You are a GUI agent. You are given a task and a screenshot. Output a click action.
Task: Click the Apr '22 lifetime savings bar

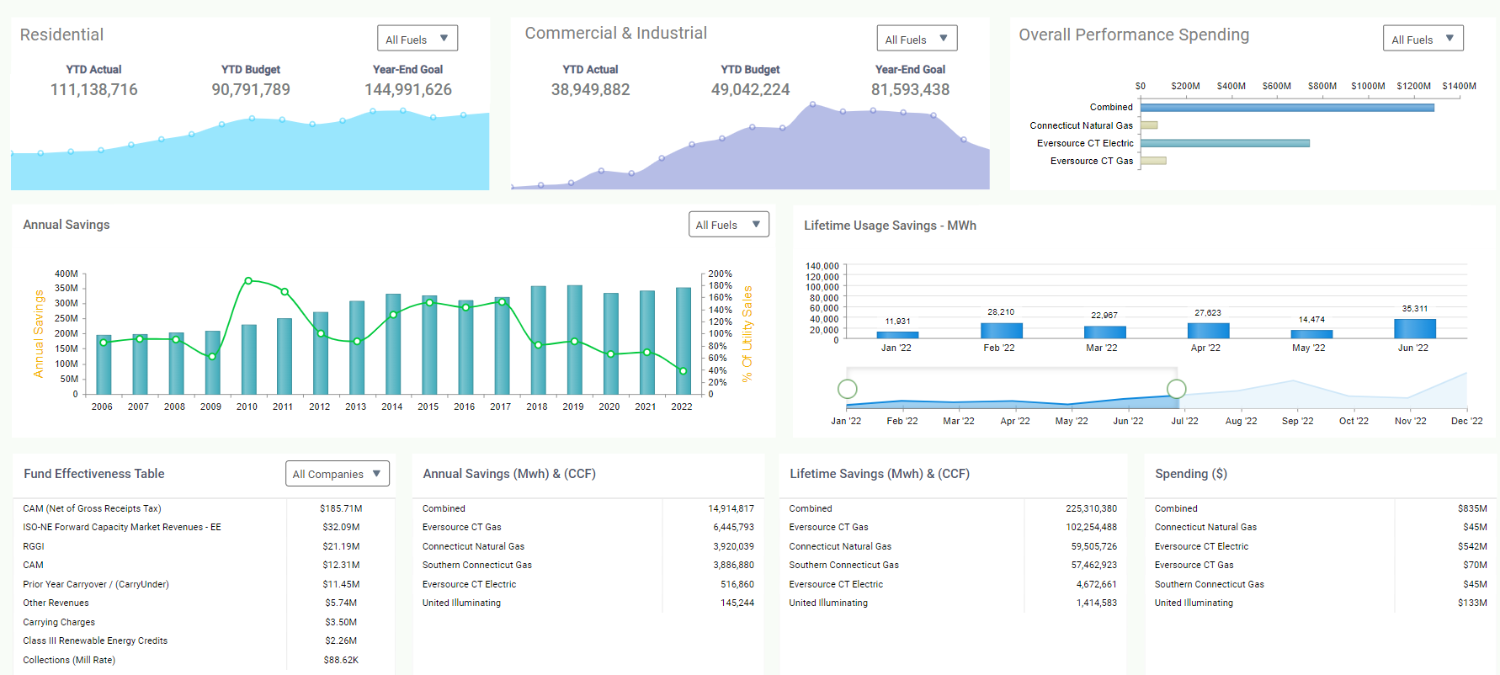tap(1208, 331)
